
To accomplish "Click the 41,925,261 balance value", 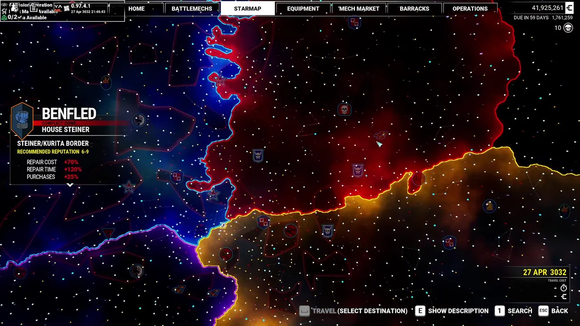I will [x=547, y=8].
